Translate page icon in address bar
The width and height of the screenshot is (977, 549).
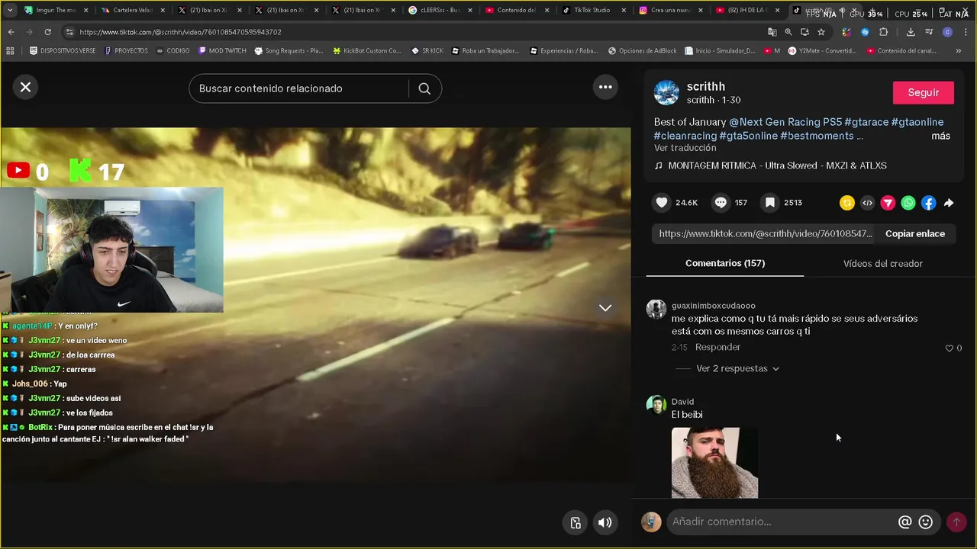(x=772, y=32)
